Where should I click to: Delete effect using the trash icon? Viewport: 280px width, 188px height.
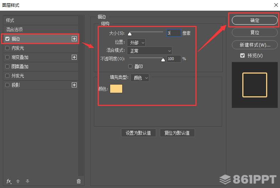[x=79, y=181]
